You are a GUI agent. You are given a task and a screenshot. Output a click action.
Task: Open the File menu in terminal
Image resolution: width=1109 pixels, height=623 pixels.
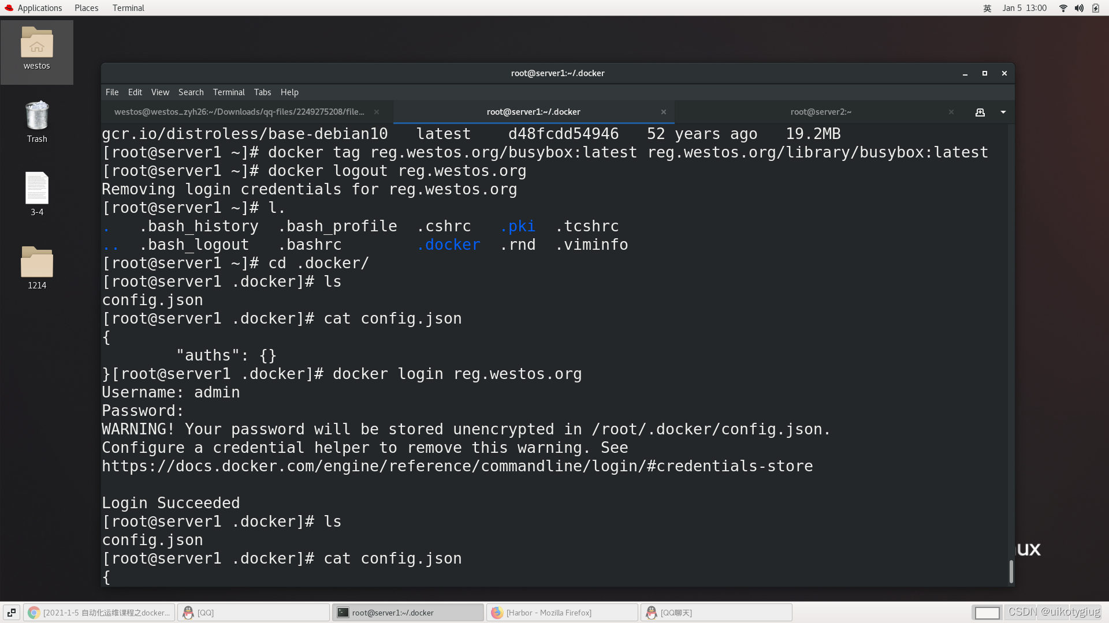click(x=111, y=91)
